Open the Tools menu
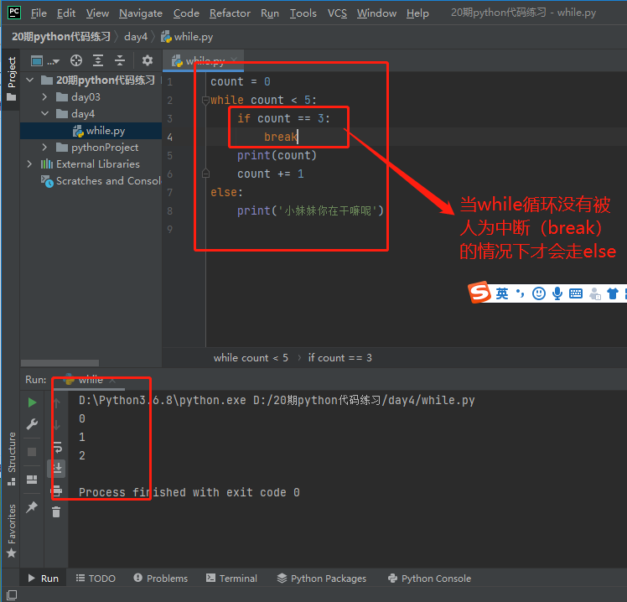 click(x=303, y=13)
